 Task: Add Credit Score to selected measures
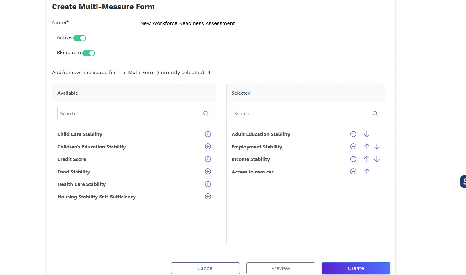tap(208, 159)
